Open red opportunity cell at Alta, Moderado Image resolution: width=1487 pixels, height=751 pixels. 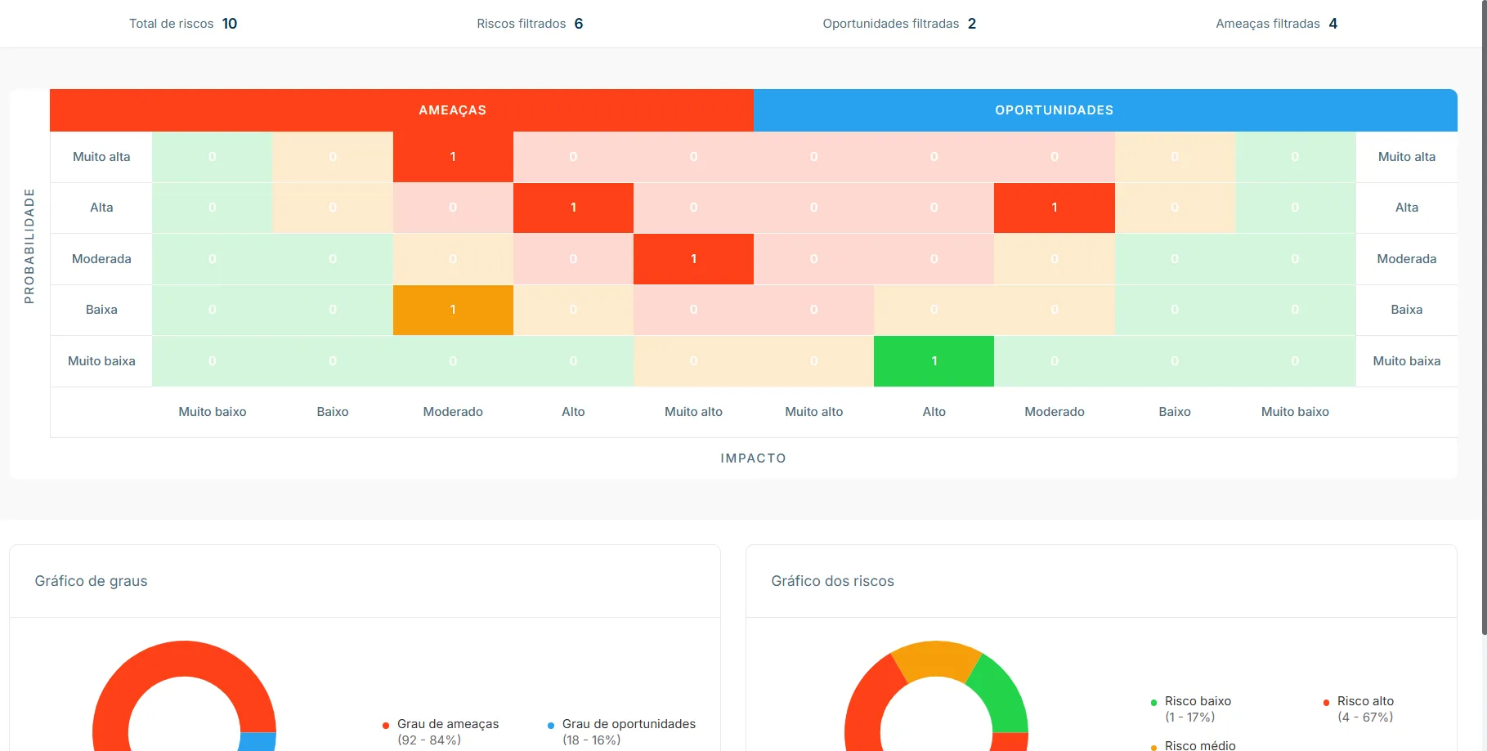1055,208
